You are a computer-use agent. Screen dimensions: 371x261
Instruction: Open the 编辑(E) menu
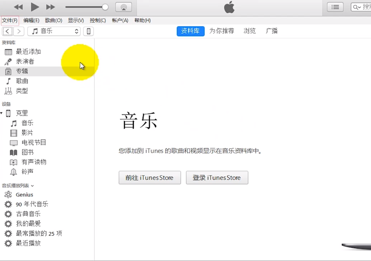(x=31, y=21)
